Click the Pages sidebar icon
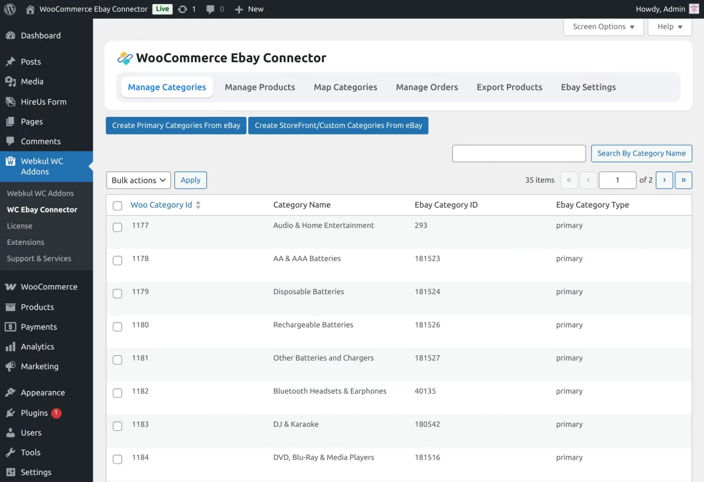 [x=11, y=122]
